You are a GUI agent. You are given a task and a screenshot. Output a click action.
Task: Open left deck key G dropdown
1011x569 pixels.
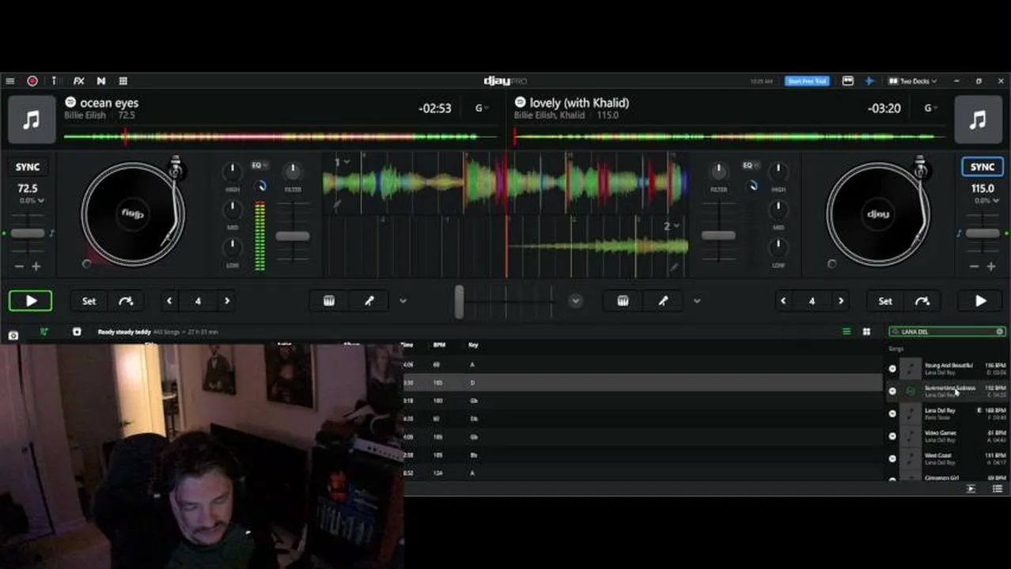[x=481, y=108]
